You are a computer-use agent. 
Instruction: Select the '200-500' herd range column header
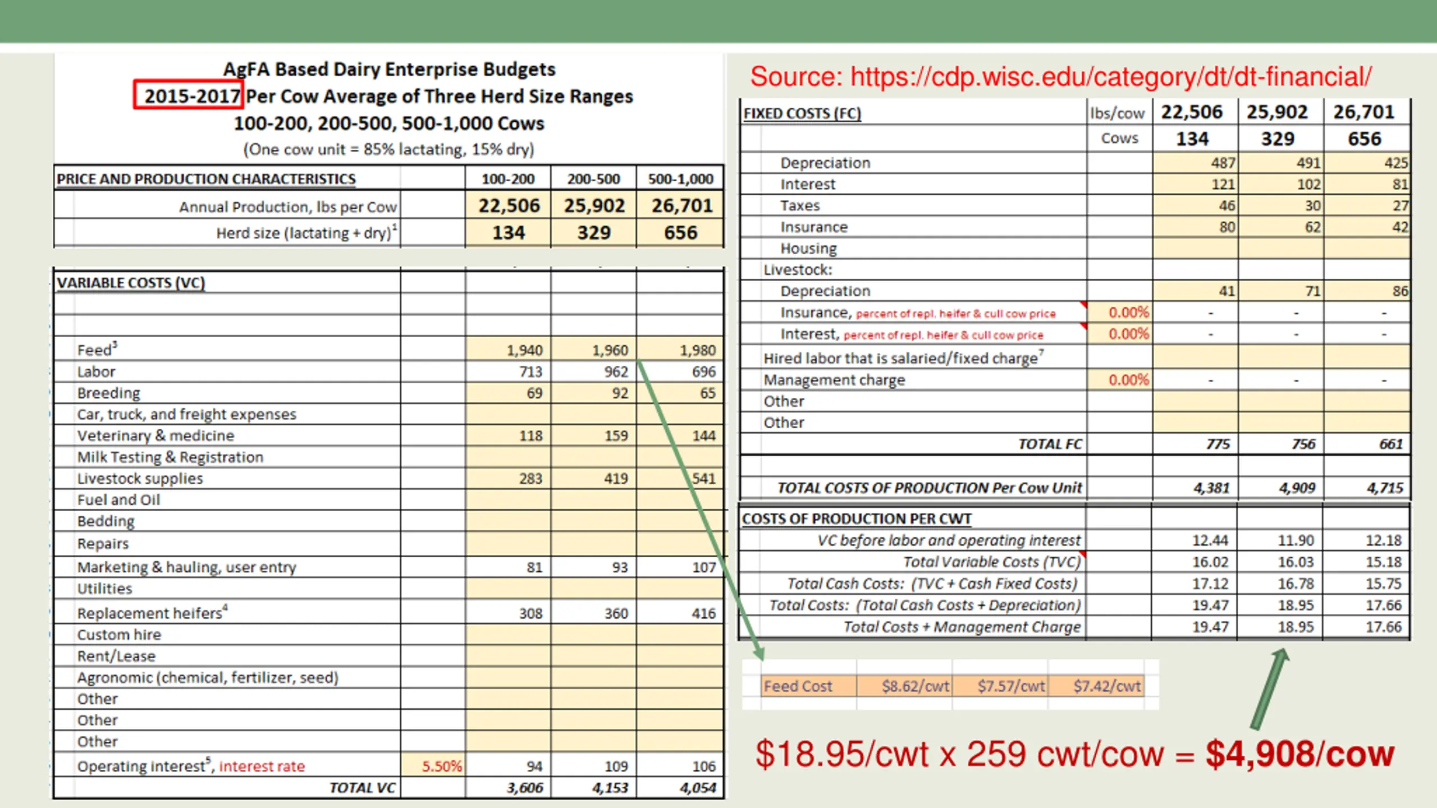593,179
